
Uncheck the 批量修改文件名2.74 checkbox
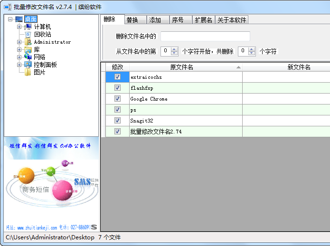(117, 132)
